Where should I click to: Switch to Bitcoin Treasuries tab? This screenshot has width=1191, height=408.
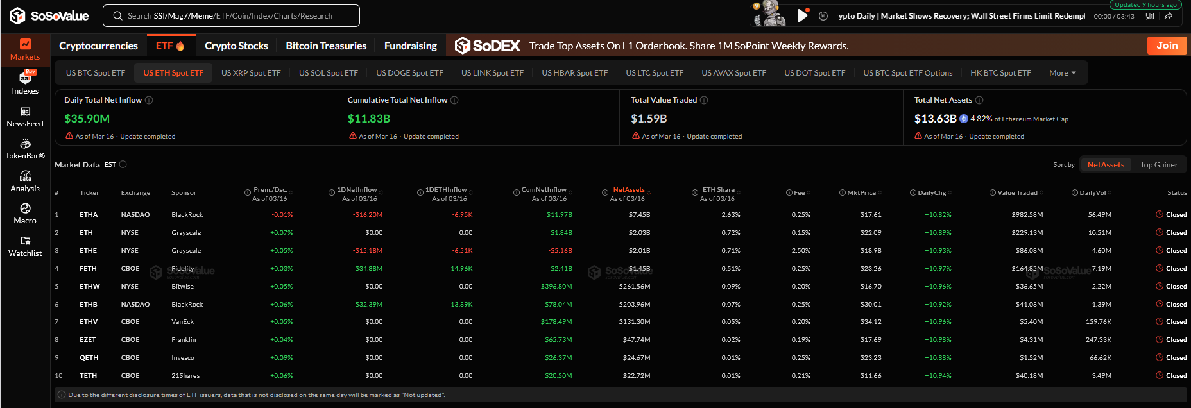pyautogui.click(x=326, y=46)
